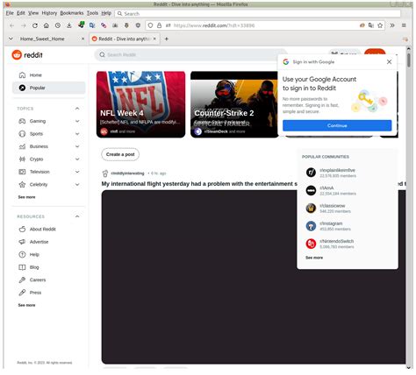Click the back navigation arrow

click(x=12, y=25)
